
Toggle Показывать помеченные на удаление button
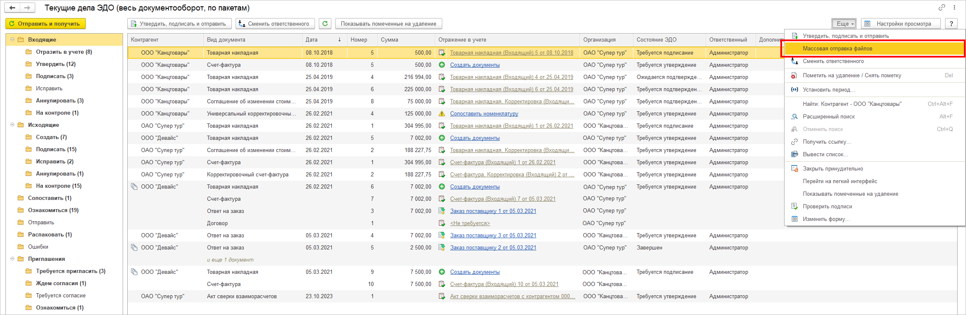coord(388,24)
